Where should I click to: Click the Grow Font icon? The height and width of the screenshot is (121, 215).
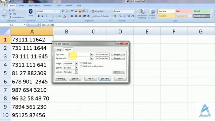(x=62, y=11)
